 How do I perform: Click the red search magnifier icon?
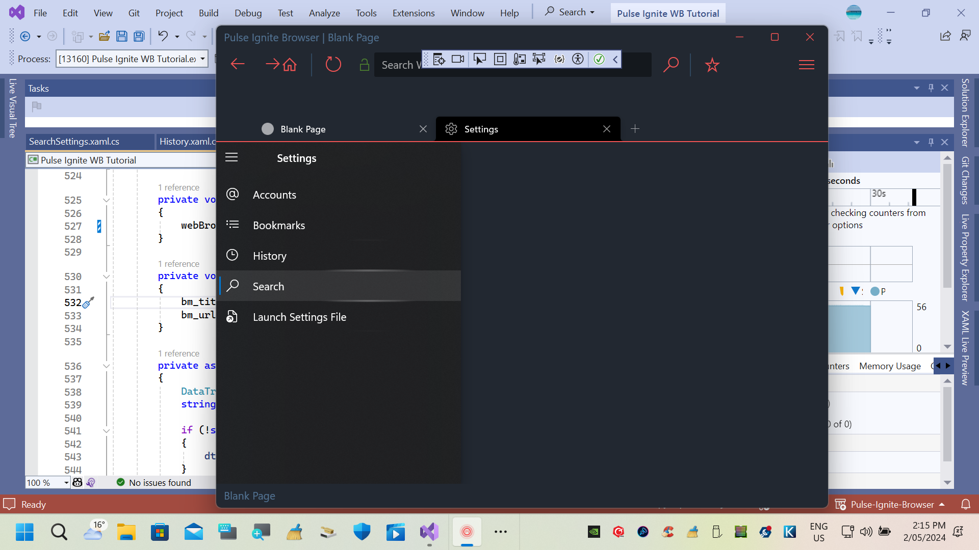pyautogui.click(x=671, y=65)
